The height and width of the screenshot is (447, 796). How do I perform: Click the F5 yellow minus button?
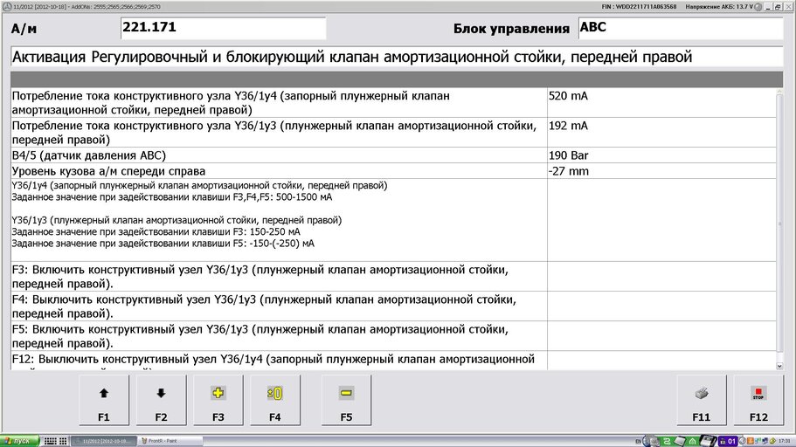click(x=346, y=402)
